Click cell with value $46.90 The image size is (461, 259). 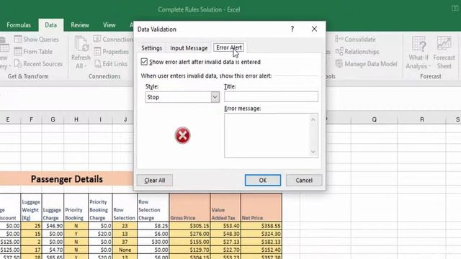pos(53,226)
